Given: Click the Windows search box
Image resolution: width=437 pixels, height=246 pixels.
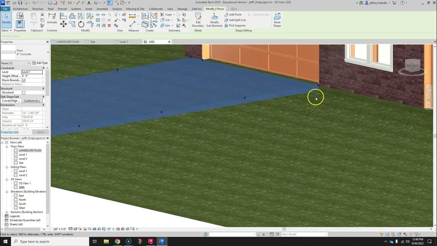Looking at the screenshot, I should 50,242.
